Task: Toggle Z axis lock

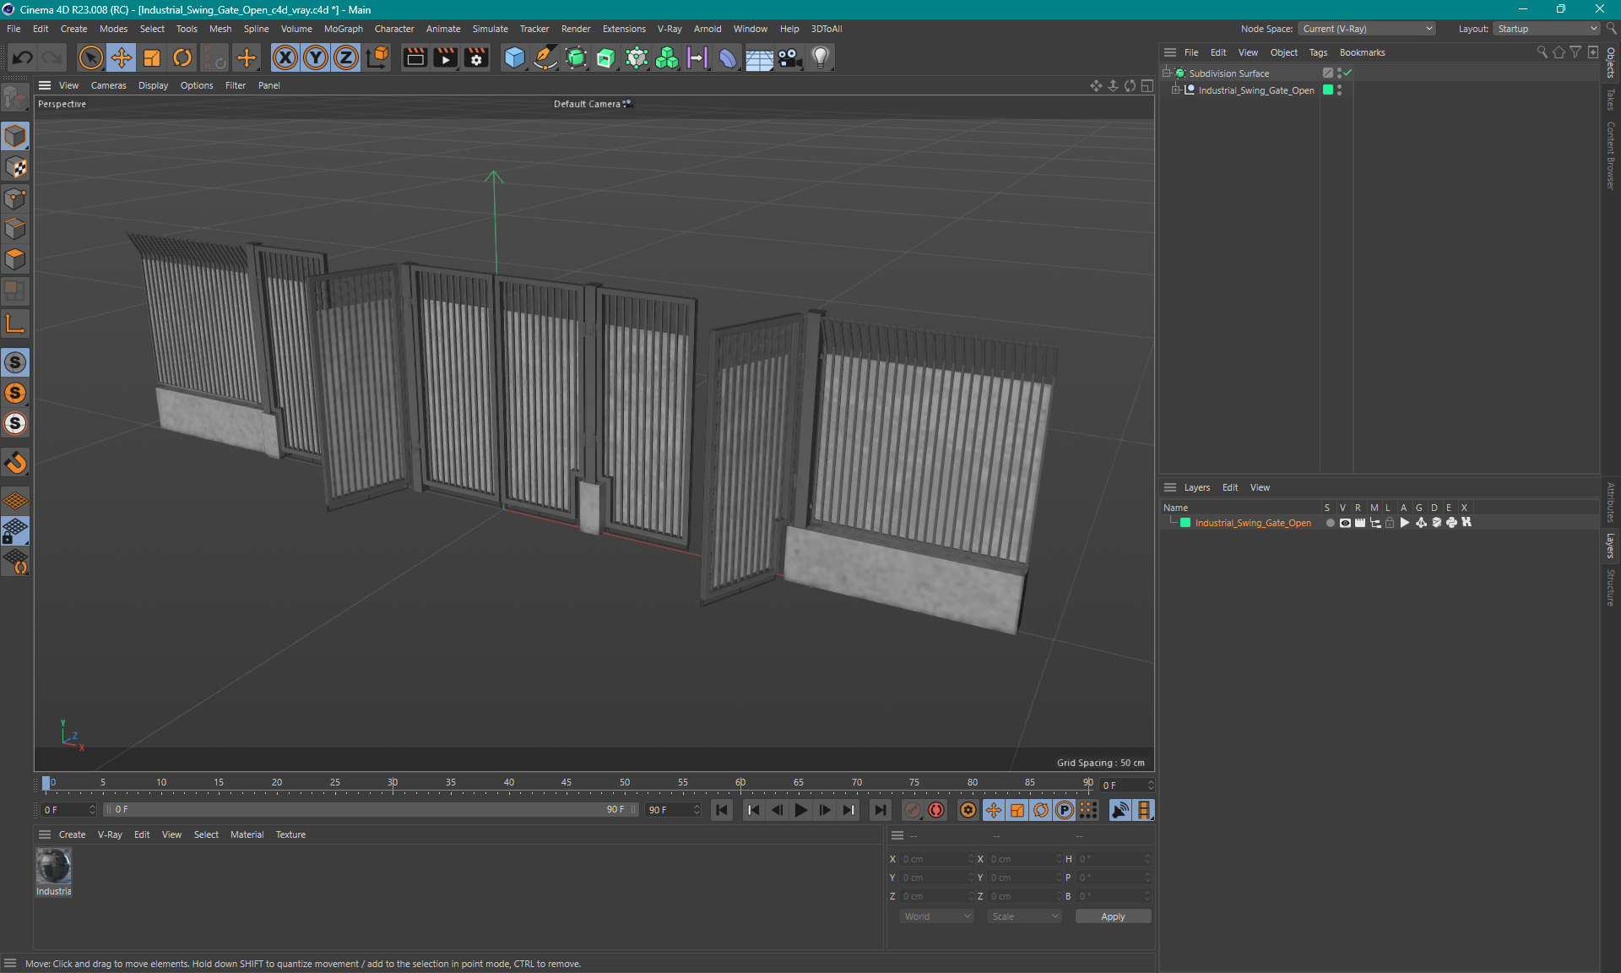Action: [x=346, y=57]
